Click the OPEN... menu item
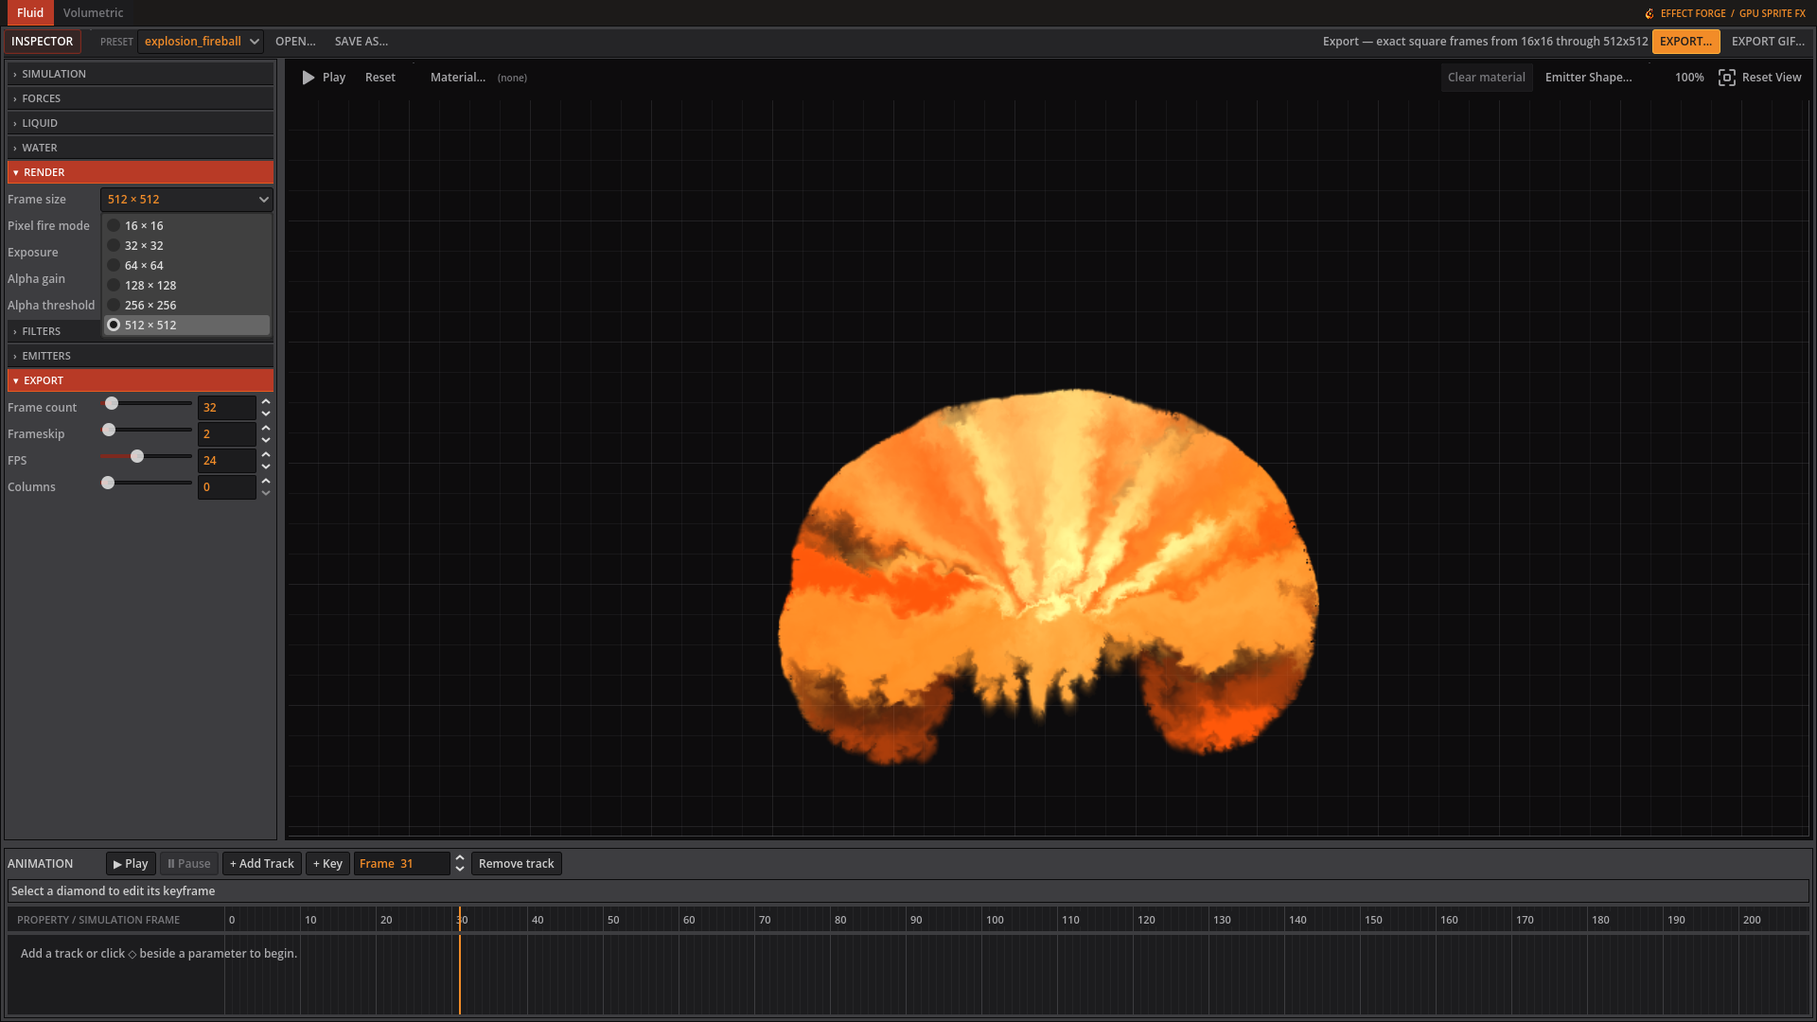 point(295,42)
